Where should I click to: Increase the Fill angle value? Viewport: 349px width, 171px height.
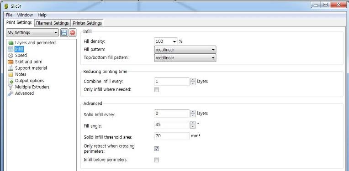pyautogui.click(x=193, y=123)
